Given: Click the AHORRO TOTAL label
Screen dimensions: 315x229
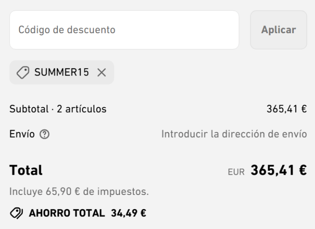Looking at the screenshot, I should click(x=66, y=213).
